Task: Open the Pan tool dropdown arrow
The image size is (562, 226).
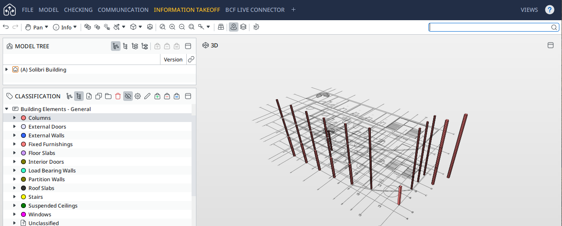Action: pyautogui.click(x=46, y=27)
